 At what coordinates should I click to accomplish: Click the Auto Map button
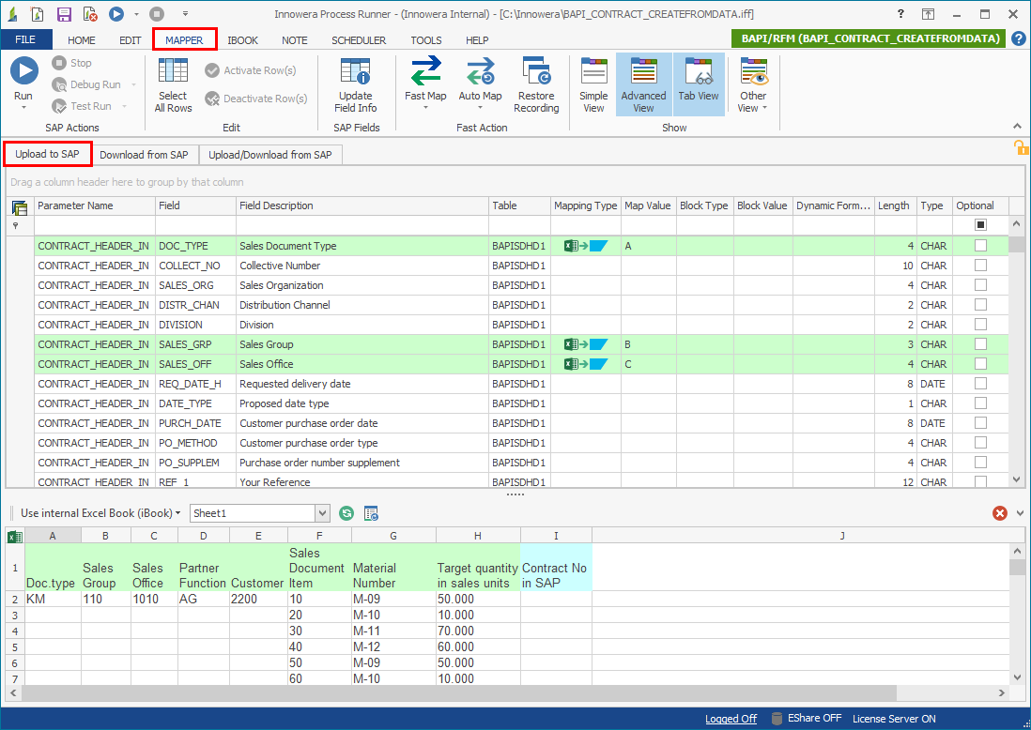[x=480, y=73]
